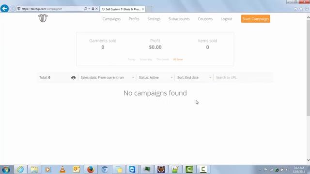Click the vertical scrollbar down arrow
Viewport: 310px width, 174px height.
coord(308,160)
